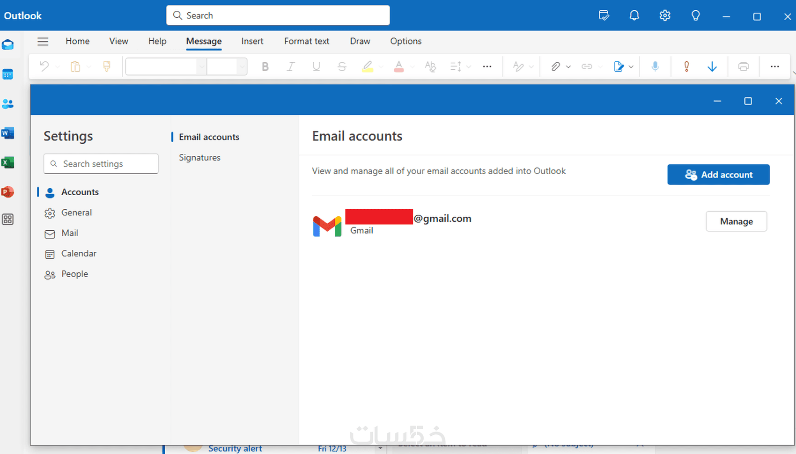
Task: Open the far-right ribbon overflow ellipsis
Action: pos(775,66)
